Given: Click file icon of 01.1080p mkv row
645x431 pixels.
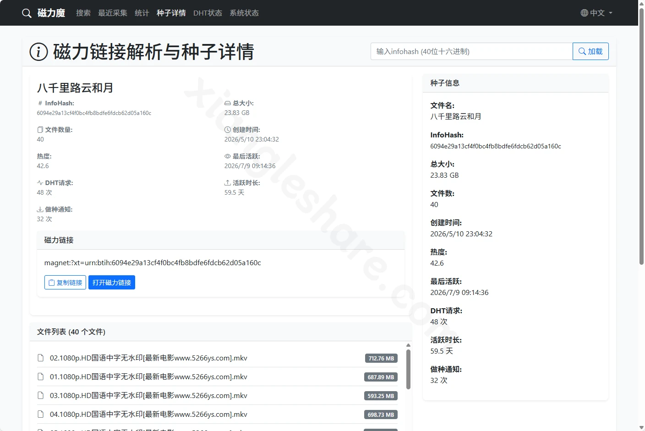Looking at the screenshot, I should click(41, 376).
